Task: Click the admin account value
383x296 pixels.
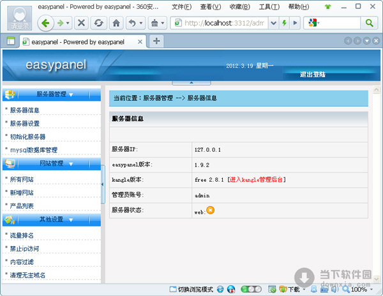Action: click(x=202, y=195)
